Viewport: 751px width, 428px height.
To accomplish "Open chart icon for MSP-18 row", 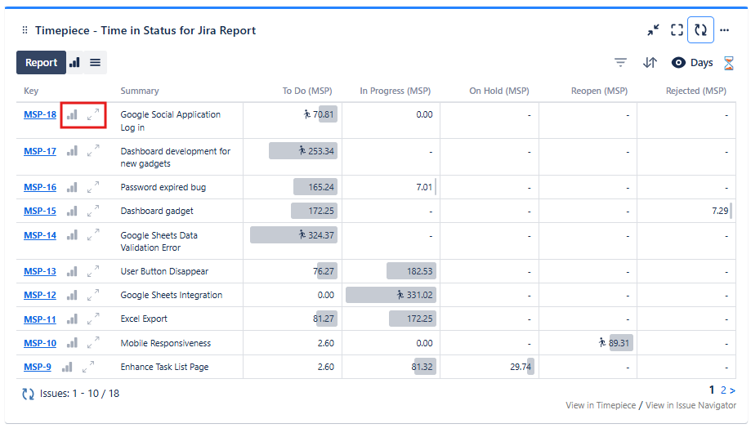I will click(x=73, y=115).
